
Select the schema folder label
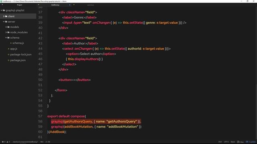[x=15, y=38]
